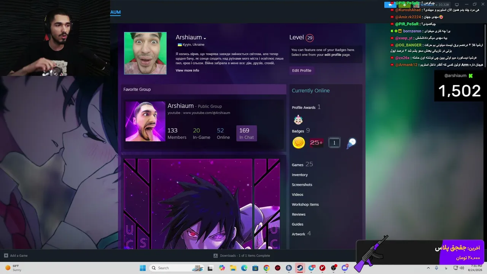Expand the Arshiaum persona name dropdown
Screen dimensions: 487x274
click(x=205, y=38)
